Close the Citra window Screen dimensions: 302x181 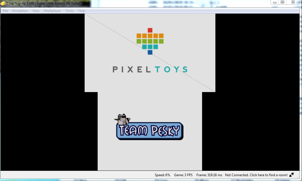point(293,2)
